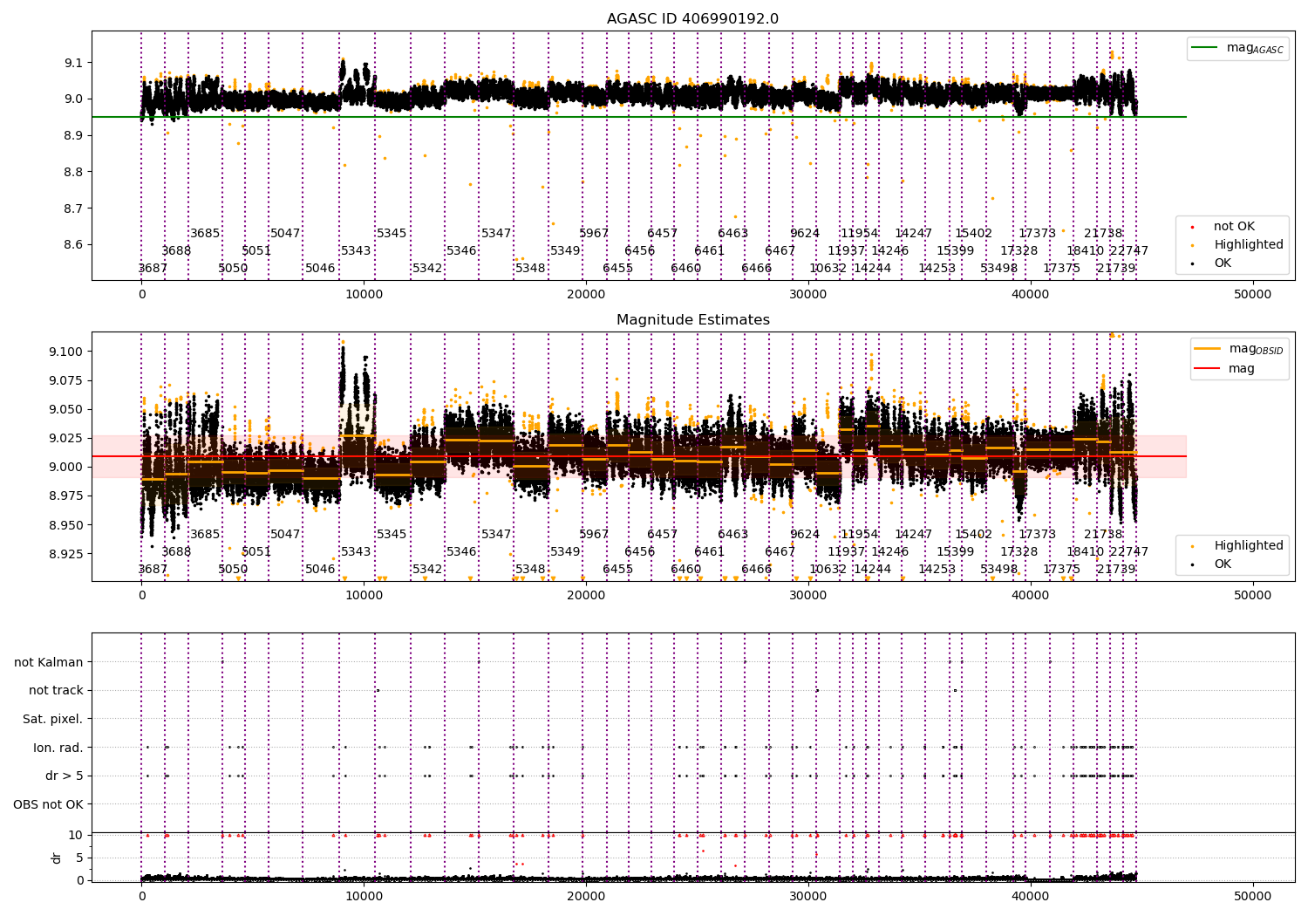Screen dimensions: 1308x916
Task: Select 'Highlighted' in Magnitude Estimates legend
Action: [1236, 546]
